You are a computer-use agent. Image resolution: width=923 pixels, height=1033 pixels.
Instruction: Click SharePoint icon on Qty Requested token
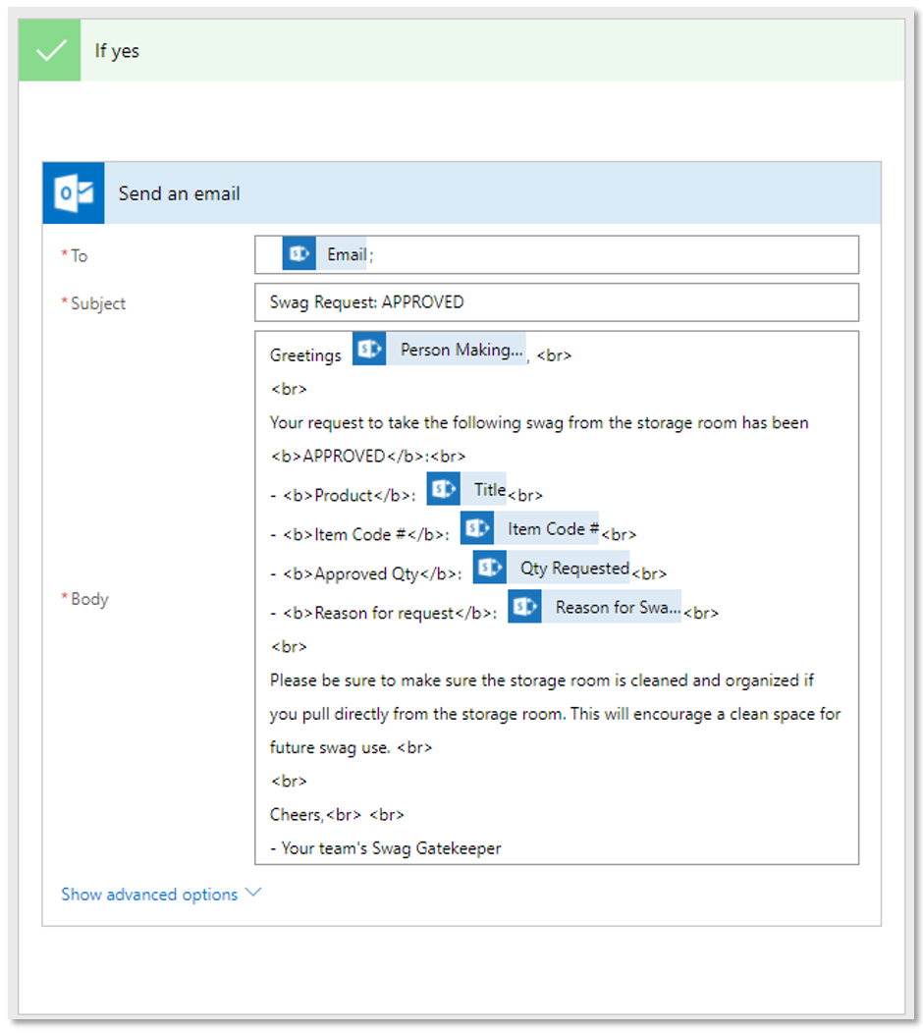490,568
